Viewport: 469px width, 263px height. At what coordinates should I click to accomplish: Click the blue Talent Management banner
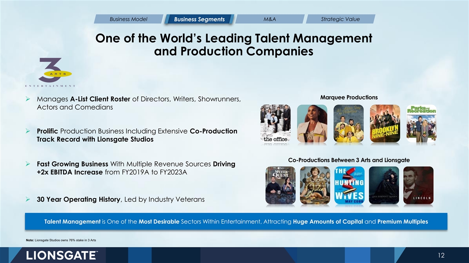(x=236, y=222)
